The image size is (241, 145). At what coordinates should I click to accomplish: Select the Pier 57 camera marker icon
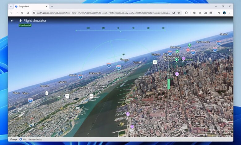point(128,114)
